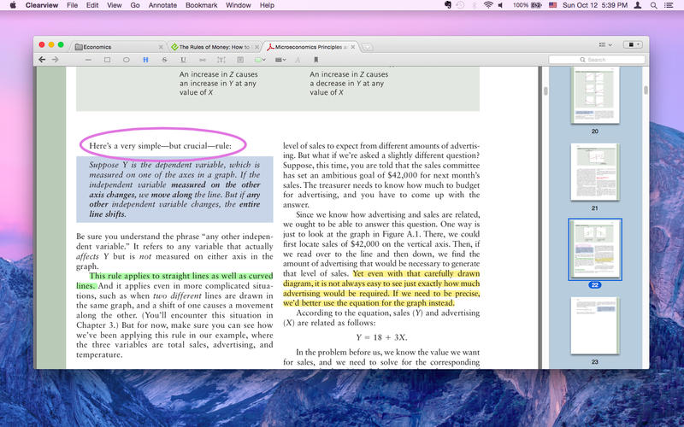Screen dimensions: 684x427
Task: Open the View menu
Action: 115,5
